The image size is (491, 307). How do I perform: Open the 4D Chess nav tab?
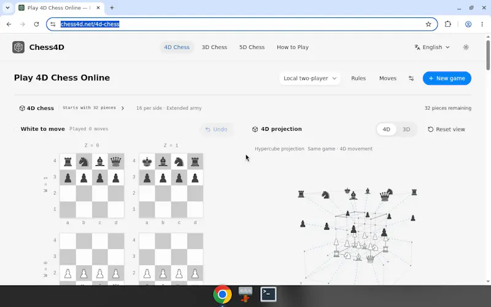click(x=177, y=47)
